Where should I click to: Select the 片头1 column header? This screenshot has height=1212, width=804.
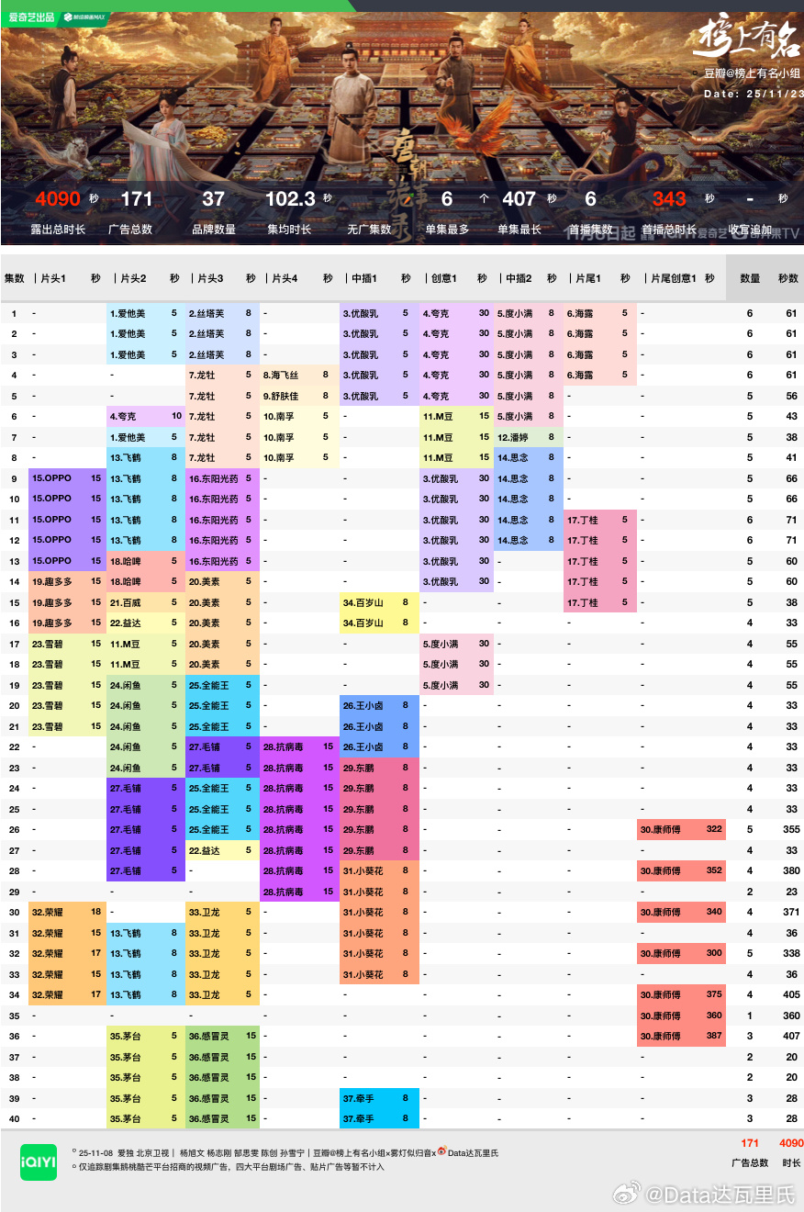50,277
